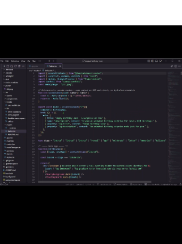Open the File menu
Viewport: 182px width, 244px height.
click(x=2, y=61)
